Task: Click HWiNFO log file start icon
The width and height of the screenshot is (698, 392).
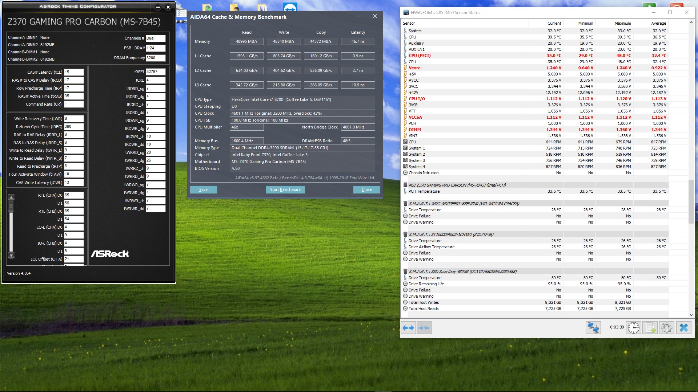Action: pos(650,328)
